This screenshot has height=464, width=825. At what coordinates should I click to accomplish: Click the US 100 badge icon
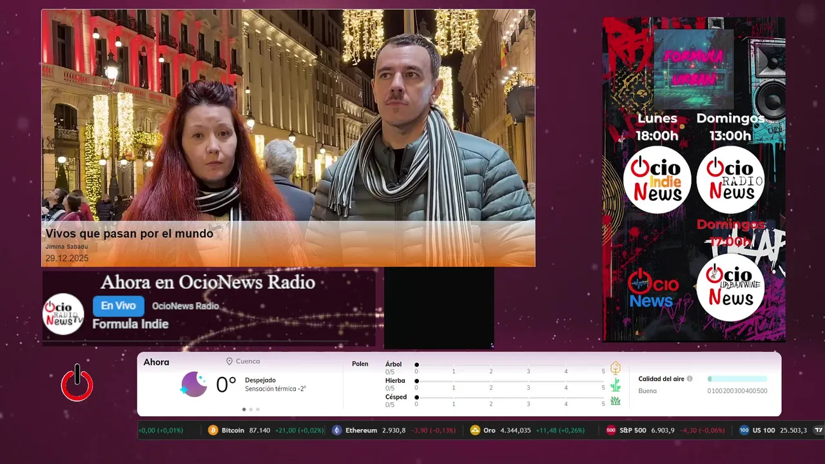pos(744,430)
